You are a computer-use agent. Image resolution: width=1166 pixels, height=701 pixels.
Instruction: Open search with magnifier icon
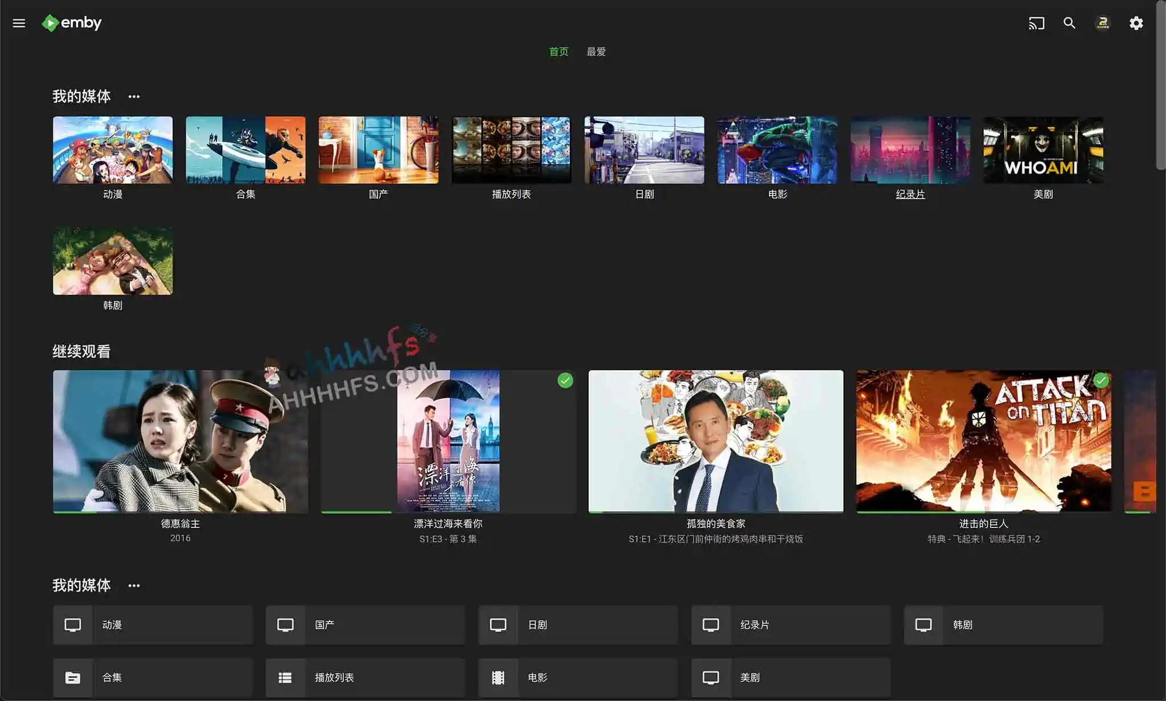click(1069, 23)
